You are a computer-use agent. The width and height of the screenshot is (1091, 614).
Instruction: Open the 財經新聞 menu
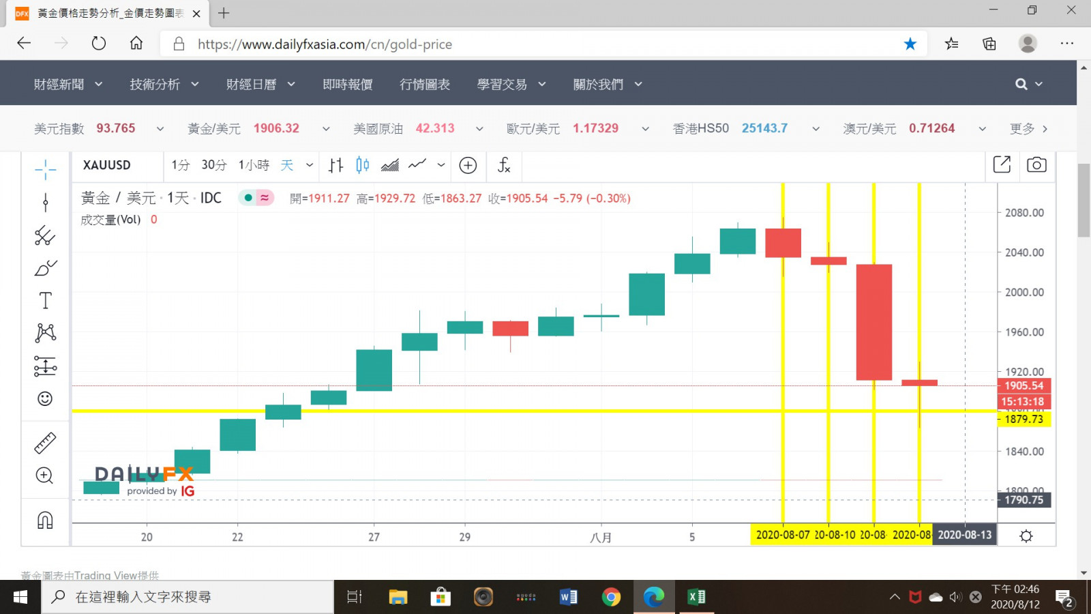click(x=68, y=84)
